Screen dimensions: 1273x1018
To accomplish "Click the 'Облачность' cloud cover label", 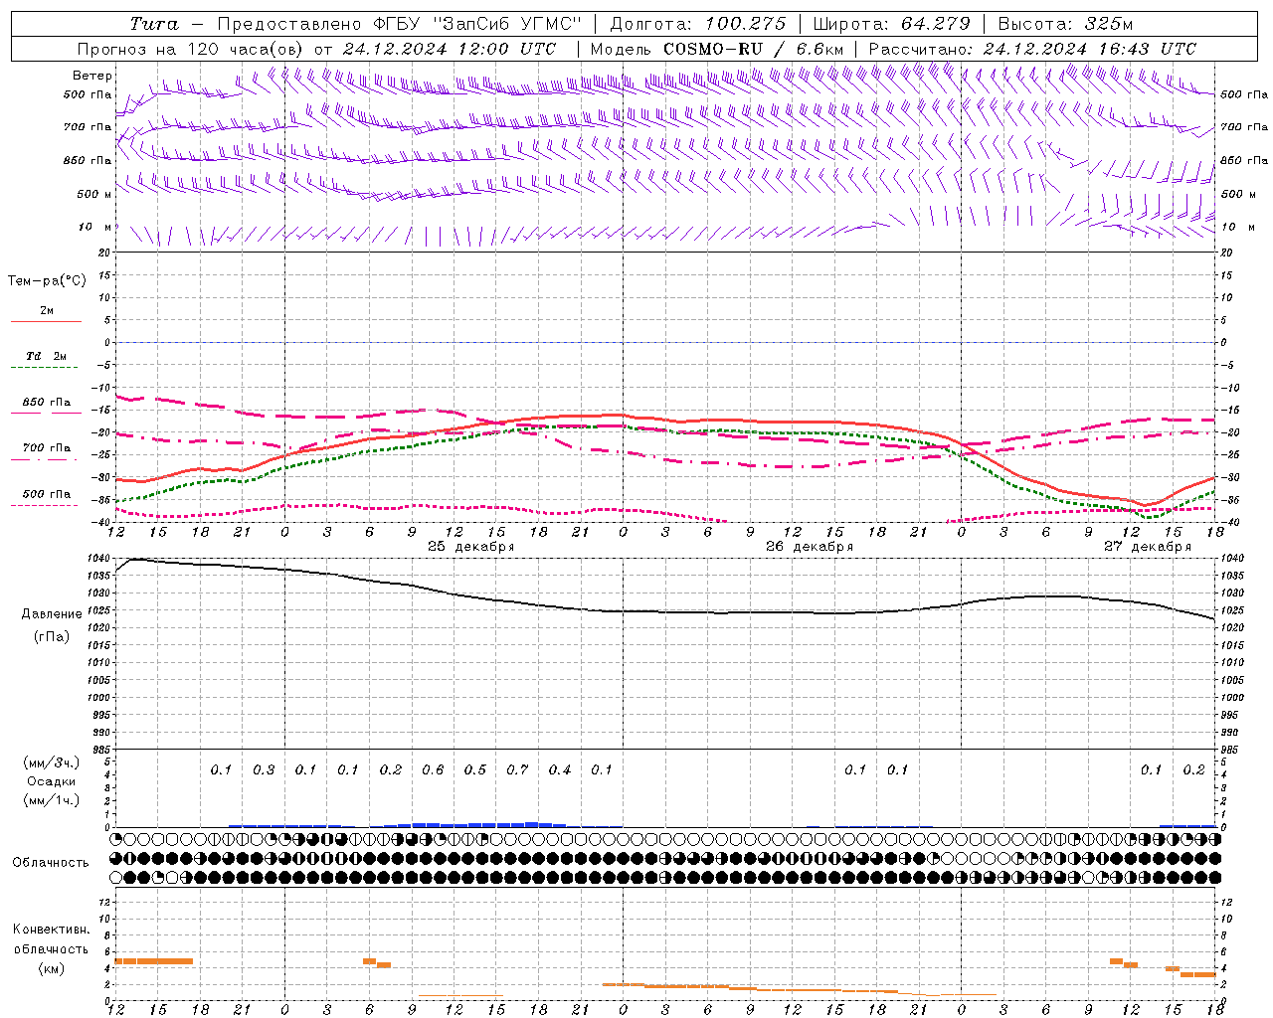I will 51,863.
